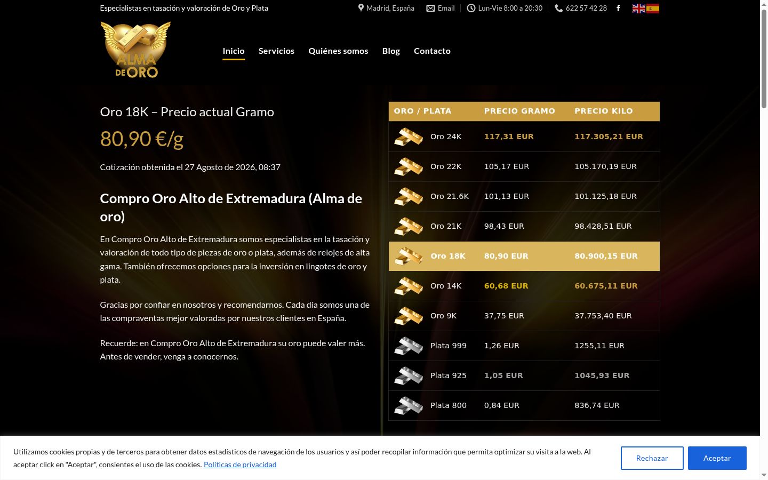Click the page vertical scrollbar
The image size is (768, 480).
tap(764, 240)
